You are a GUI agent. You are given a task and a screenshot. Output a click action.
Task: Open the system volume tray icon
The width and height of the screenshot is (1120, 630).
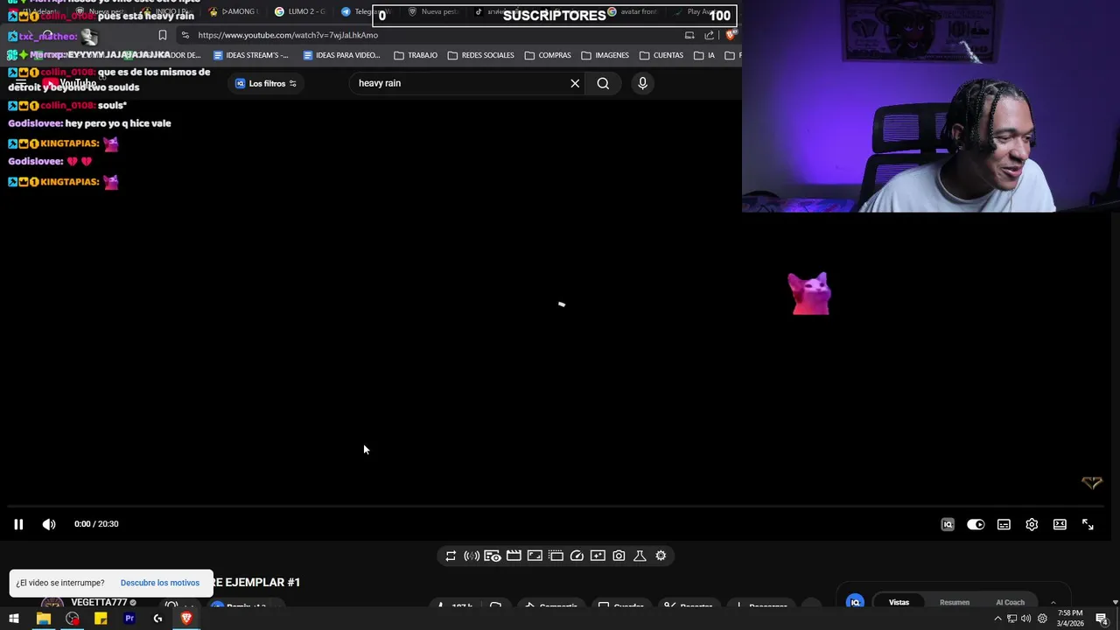(1026, 619)
